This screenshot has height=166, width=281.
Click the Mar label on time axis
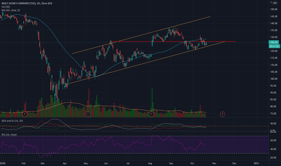point(43,163)
